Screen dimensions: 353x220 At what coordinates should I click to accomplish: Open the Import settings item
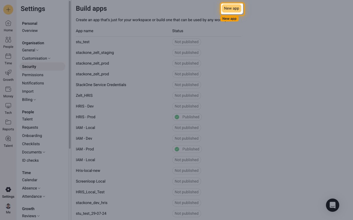click(x=28, y=91)
